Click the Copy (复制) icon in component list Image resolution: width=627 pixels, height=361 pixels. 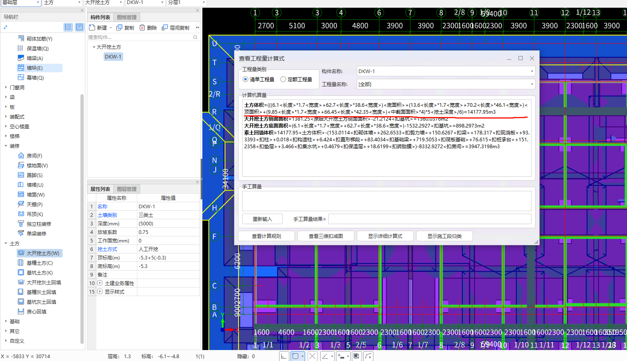[x=119, y=28]
